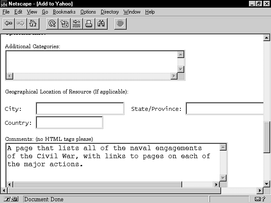Click the page's vertical scrollbar down arrow
Screen dimensions: 271x203
coord(267,184)
